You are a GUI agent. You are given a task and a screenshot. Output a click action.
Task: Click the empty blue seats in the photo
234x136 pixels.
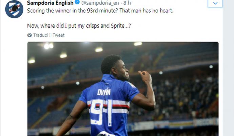tap(179, 55)
